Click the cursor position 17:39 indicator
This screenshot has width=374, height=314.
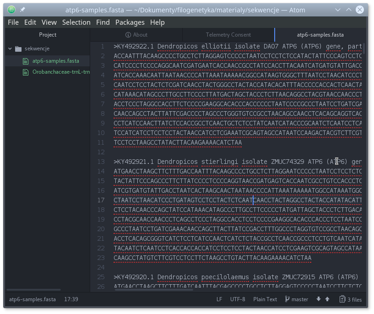click(71, 299)
